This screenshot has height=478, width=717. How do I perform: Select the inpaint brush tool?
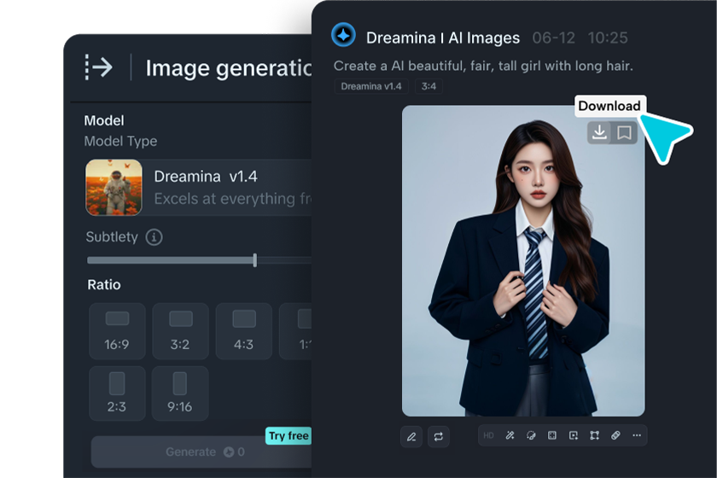pyautogui.click(x=531, y=435)
